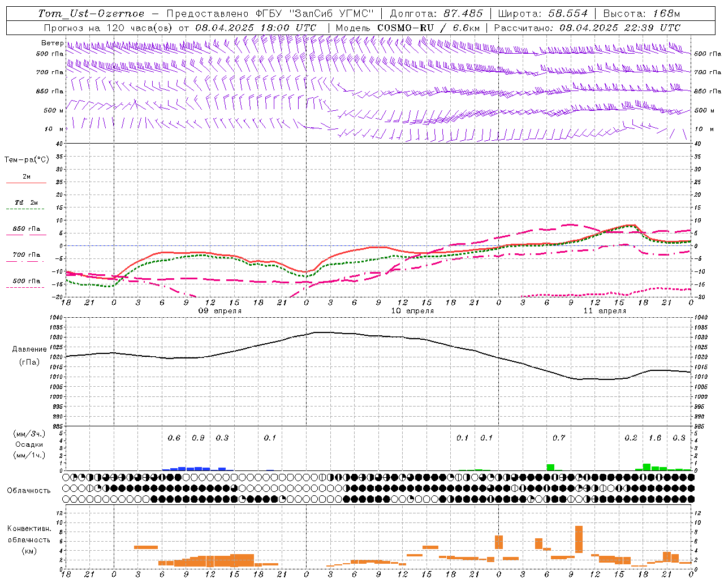
Task: Click the elevation text Высота: 168м
Action: 641,14
